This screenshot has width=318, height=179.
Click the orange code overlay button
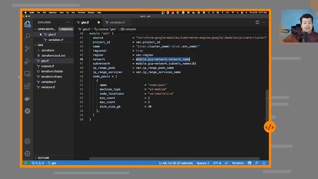[269, 127]
